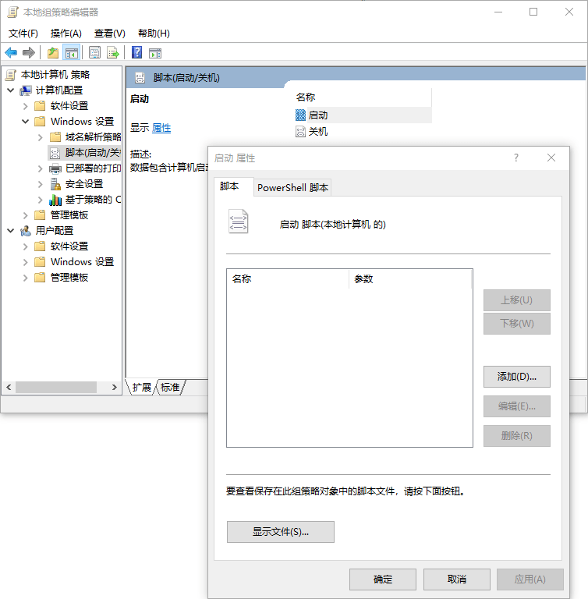588x599 pixels.
Task: Collapse the 计算机配置 tree node
Action: click(x=11, y=90)
